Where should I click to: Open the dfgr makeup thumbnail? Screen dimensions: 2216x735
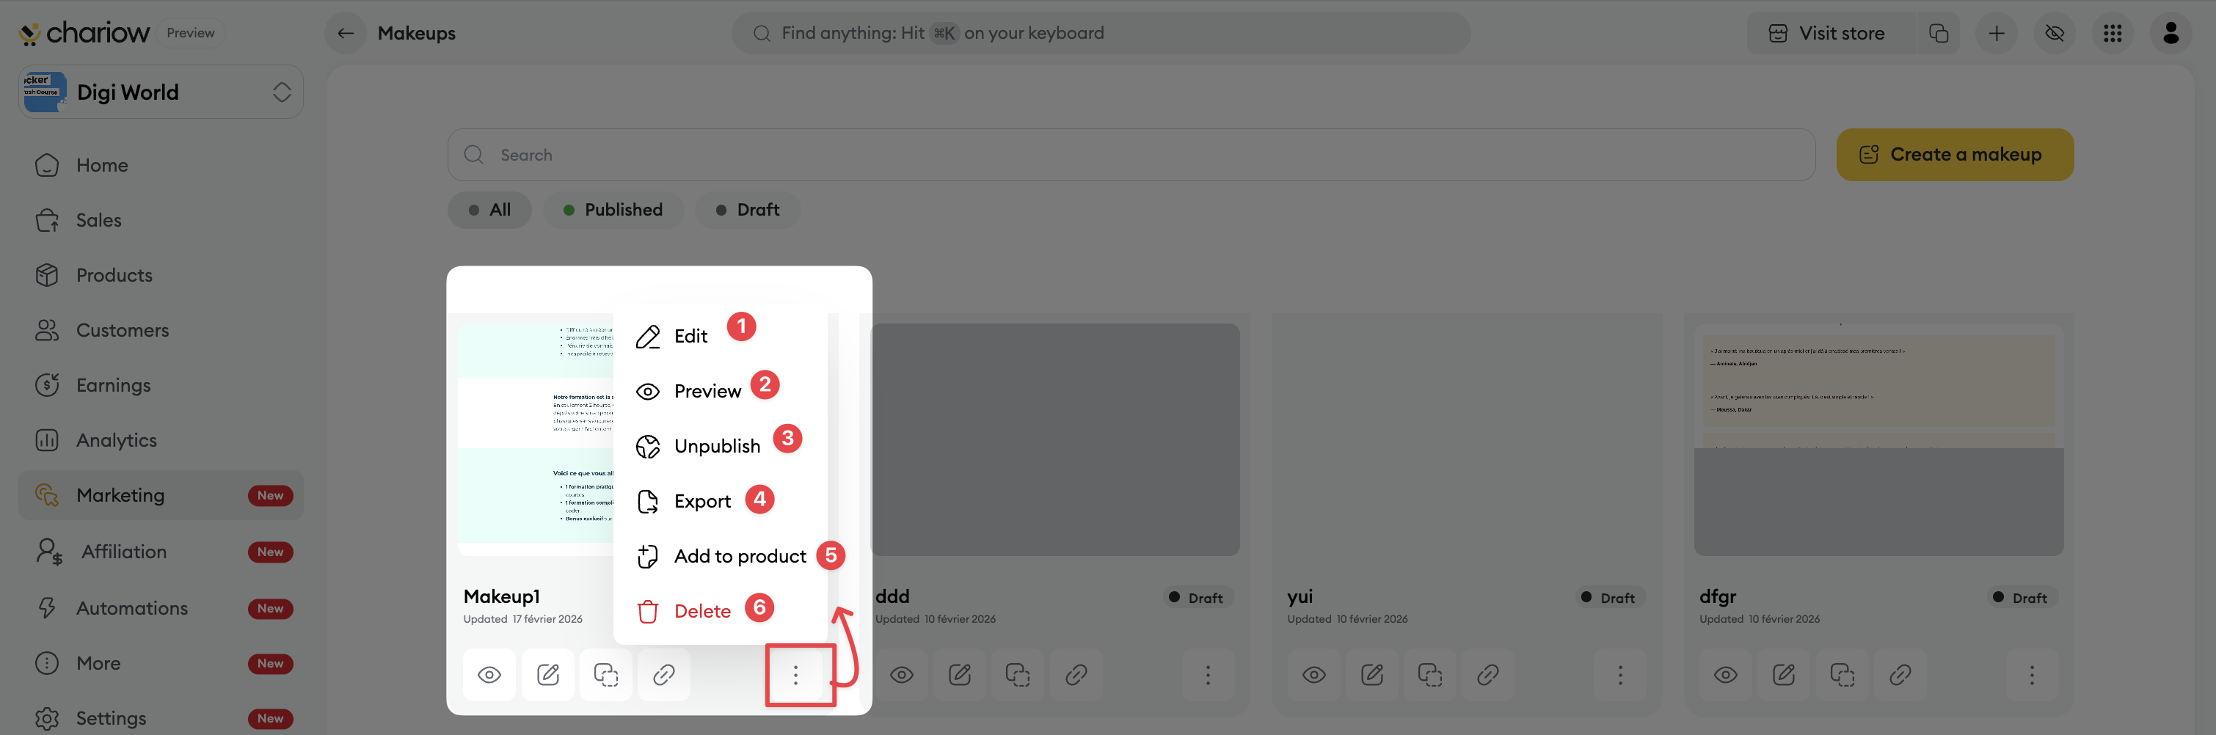click(1878, 439)
